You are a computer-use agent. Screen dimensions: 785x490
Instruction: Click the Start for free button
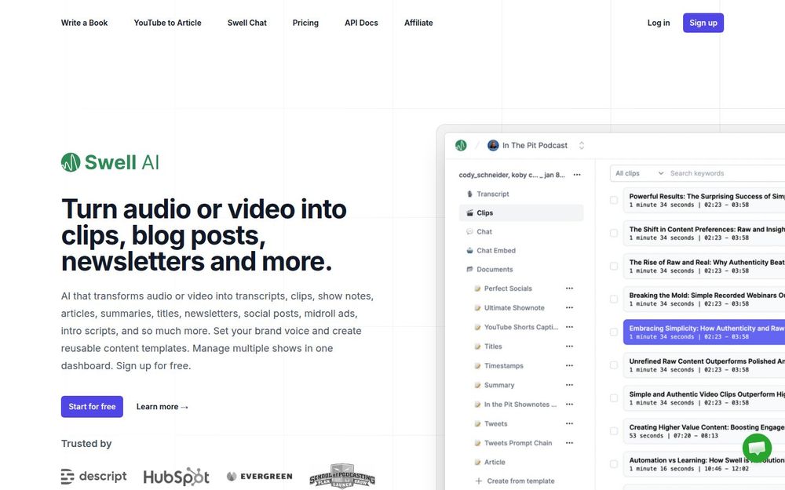point(92,407)
